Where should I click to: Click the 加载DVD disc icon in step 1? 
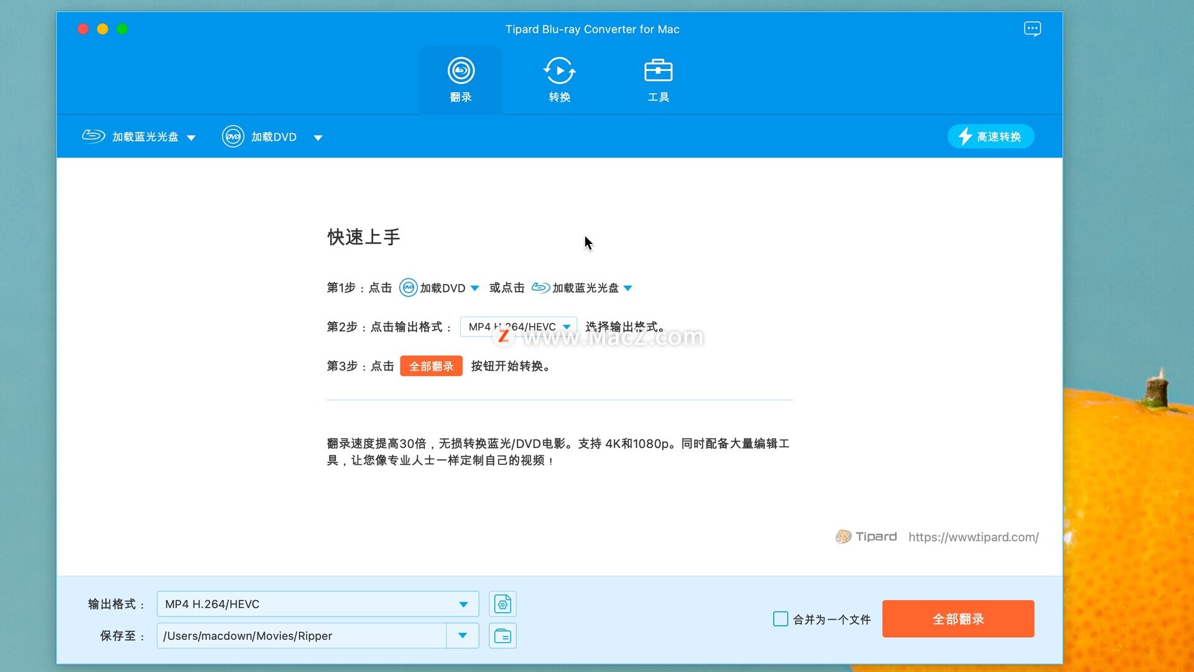[x=409, y=287]
